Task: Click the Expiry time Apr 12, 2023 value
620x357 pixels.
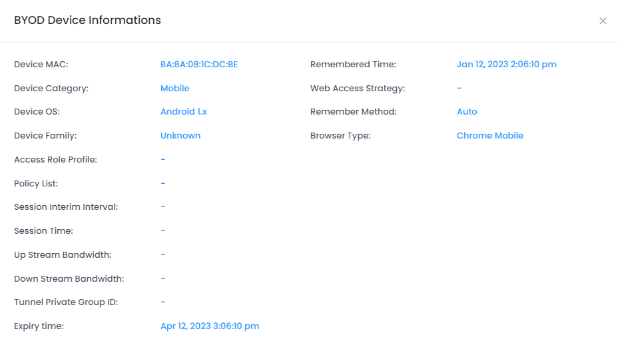Action: 210,326
